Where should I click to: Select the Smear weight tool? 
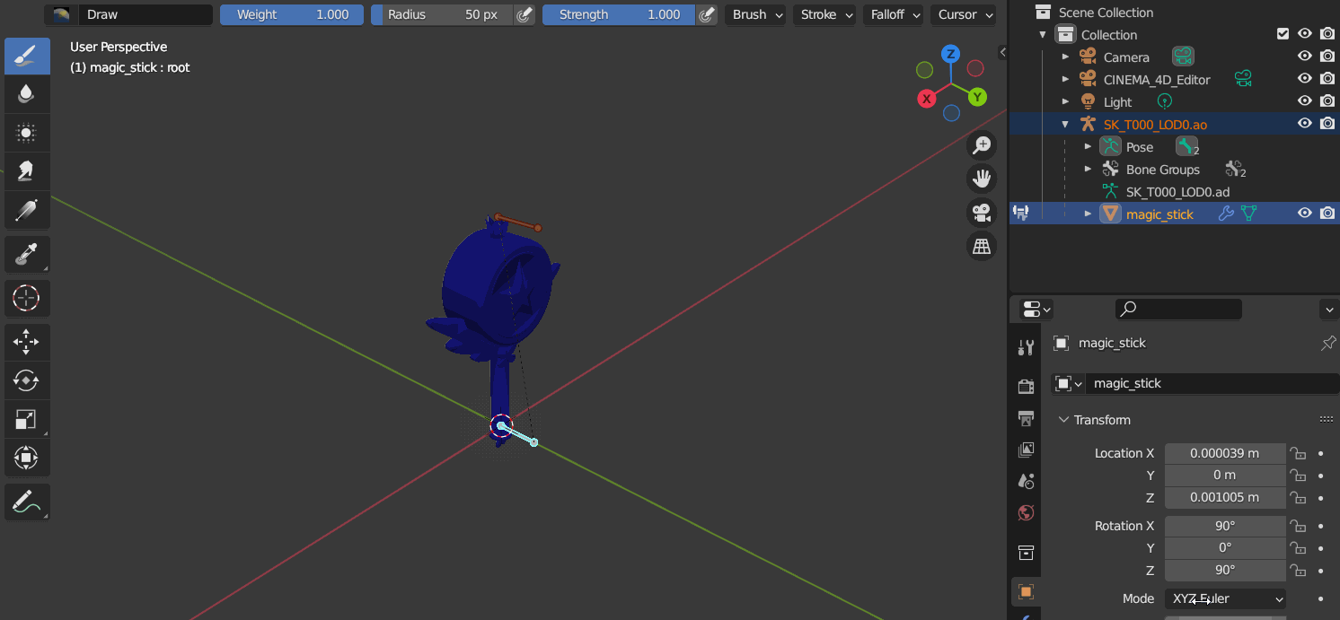click(x=27, y=171)
